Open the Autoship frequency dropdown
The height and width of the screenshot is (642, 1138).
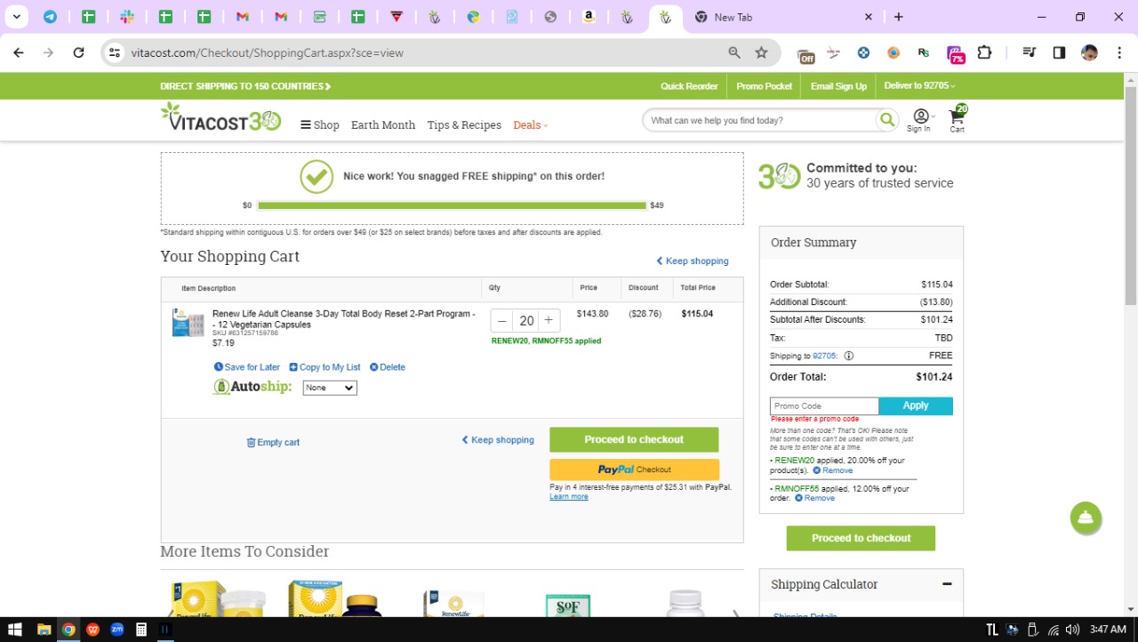click(330, 388)
